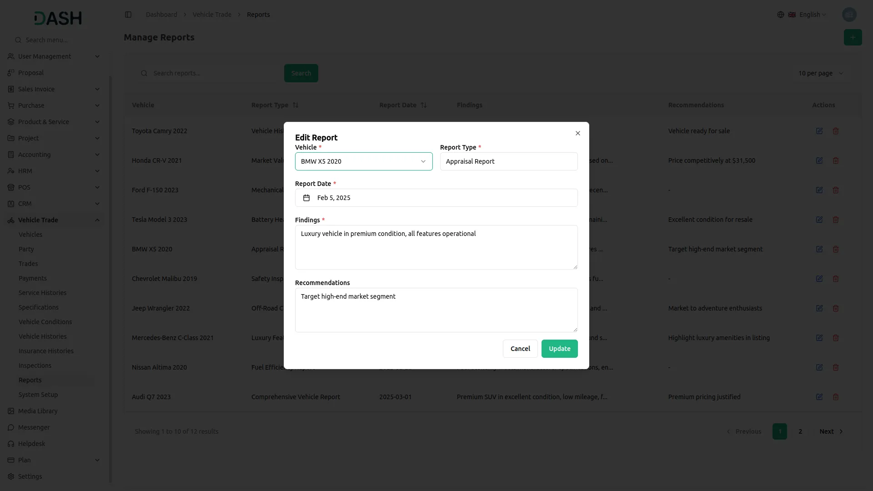Sort by Report Date column arrows
Screen dimensions: 873x491
click(x=424, y=105)
